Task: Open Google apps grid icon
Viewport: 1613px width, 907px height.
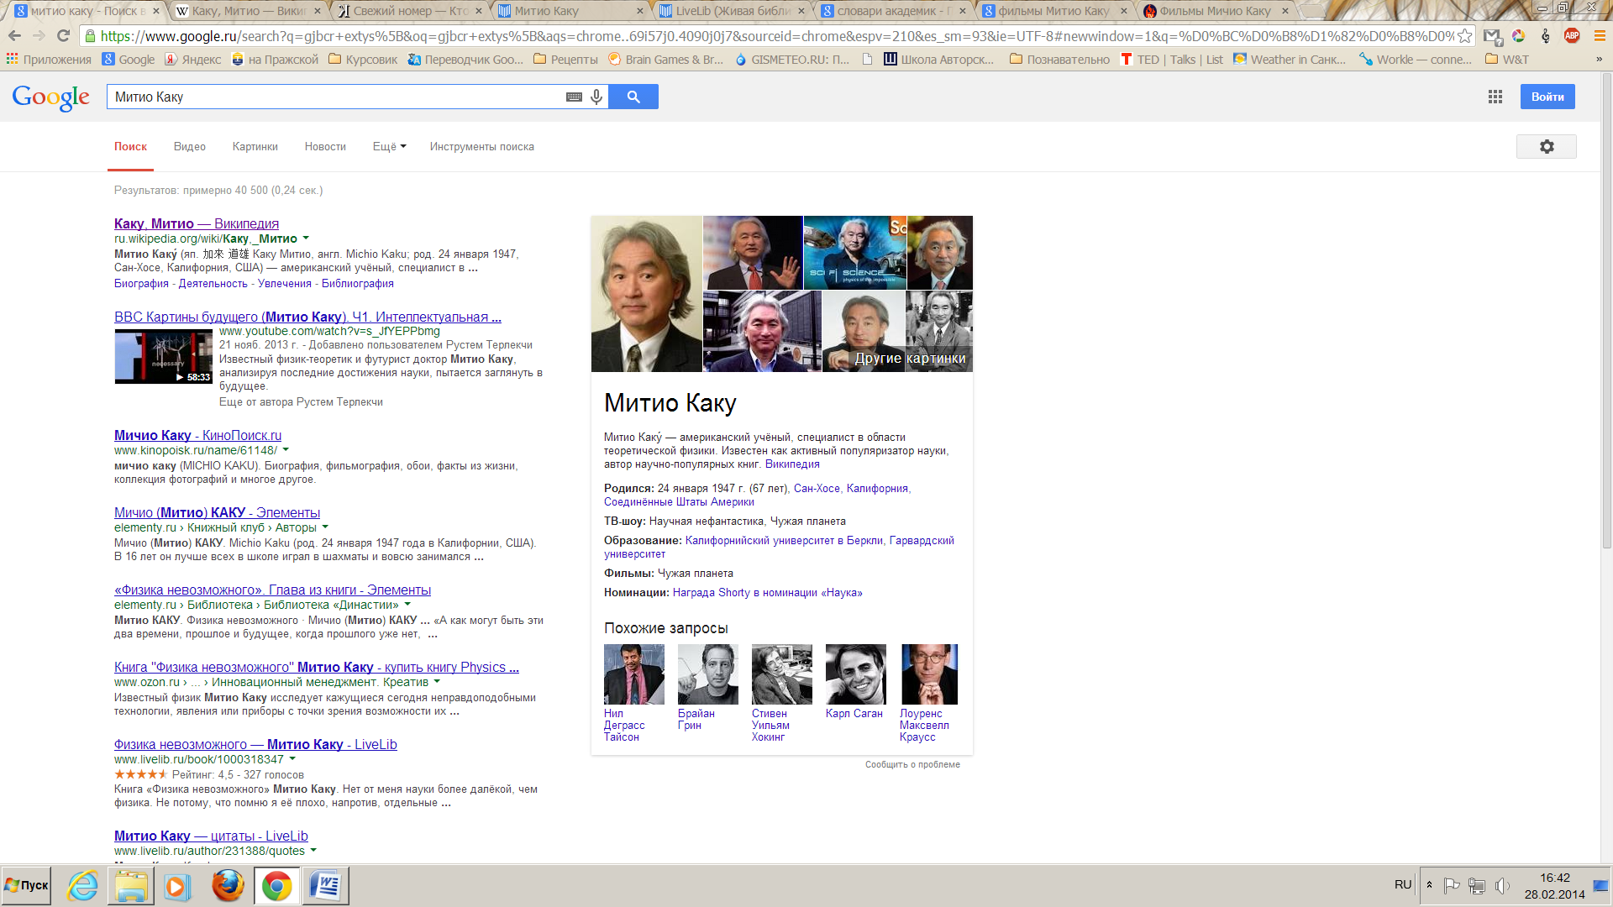Action: [1495, 97]
